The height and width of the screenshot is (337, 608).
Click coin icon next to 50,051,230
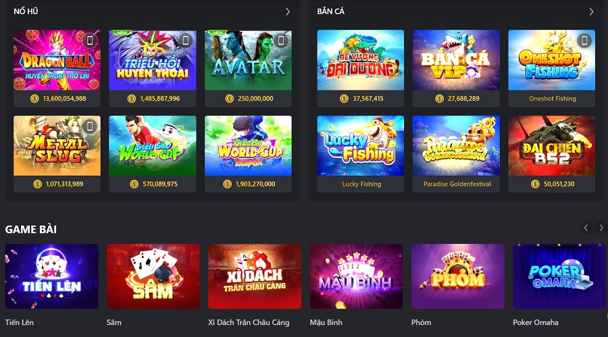(x=535, y=184)
